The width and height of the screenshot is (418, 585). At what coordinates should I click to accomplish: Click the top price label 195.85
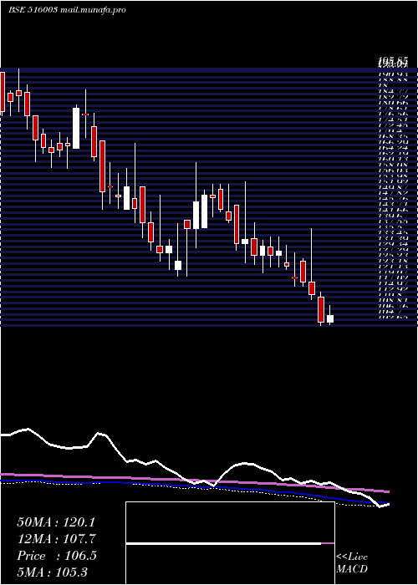pos(392,61)
